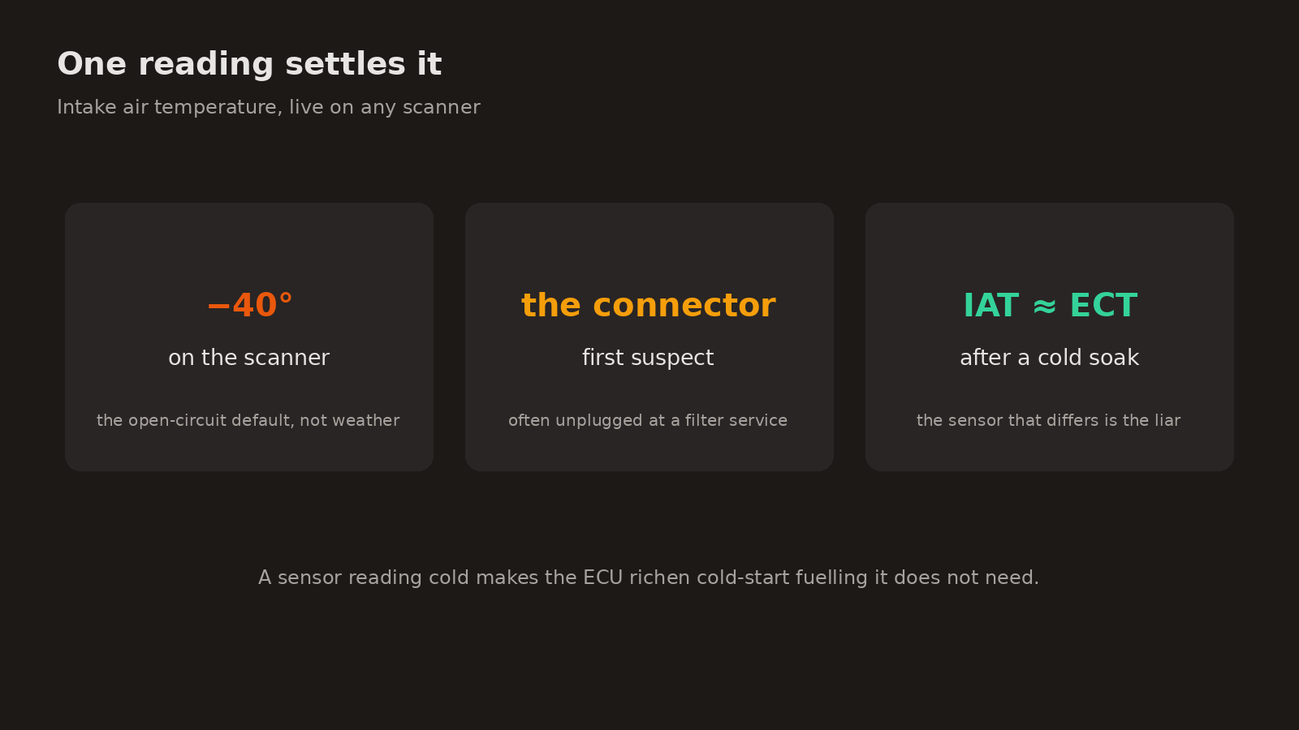Select the middle connector card
The height and width of the screenshot is (730, 1299).
pos(649,337)
